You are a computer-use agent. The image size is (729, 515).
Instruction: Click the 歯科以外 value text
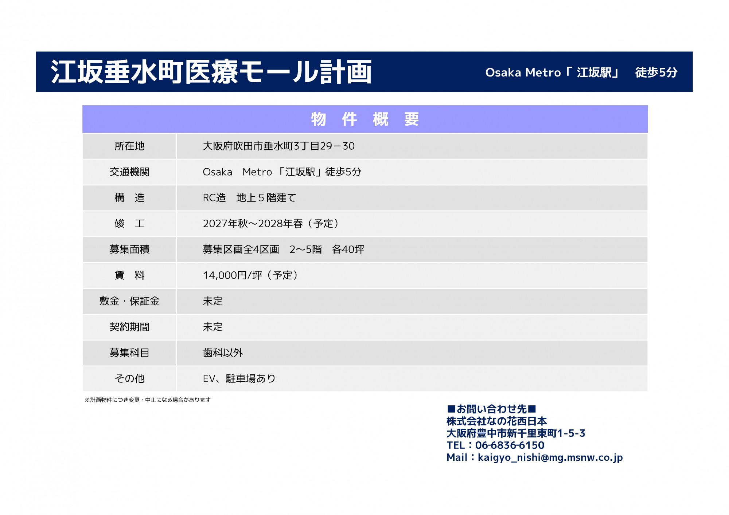click(x=223, y=353)
